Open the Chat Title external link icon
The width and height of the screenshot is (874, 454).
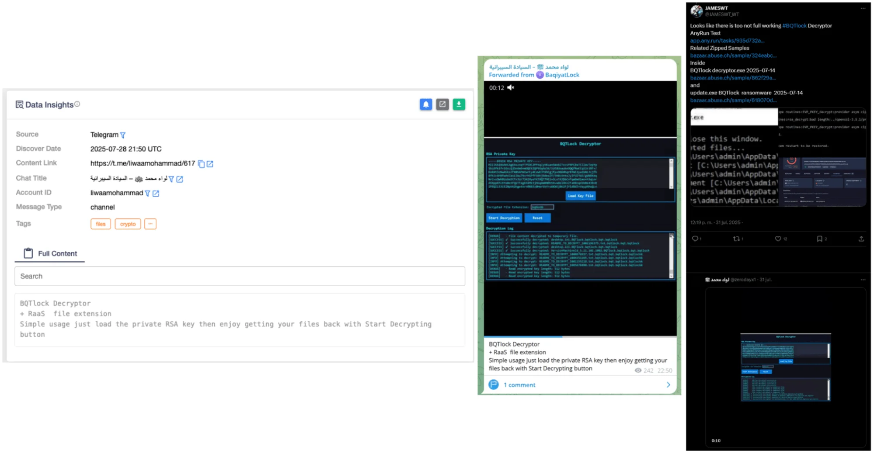coord(180,179)
